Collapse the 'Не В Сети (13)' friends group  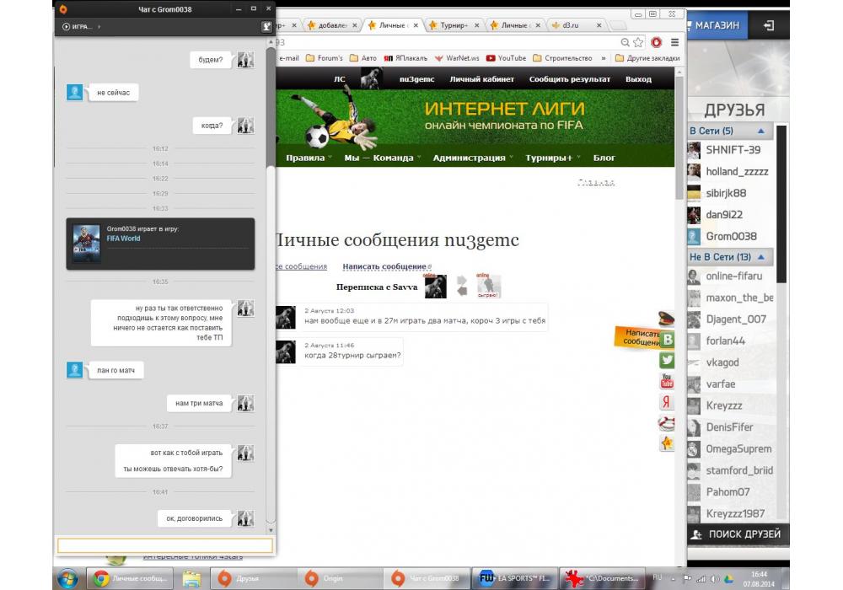(760, 257)
